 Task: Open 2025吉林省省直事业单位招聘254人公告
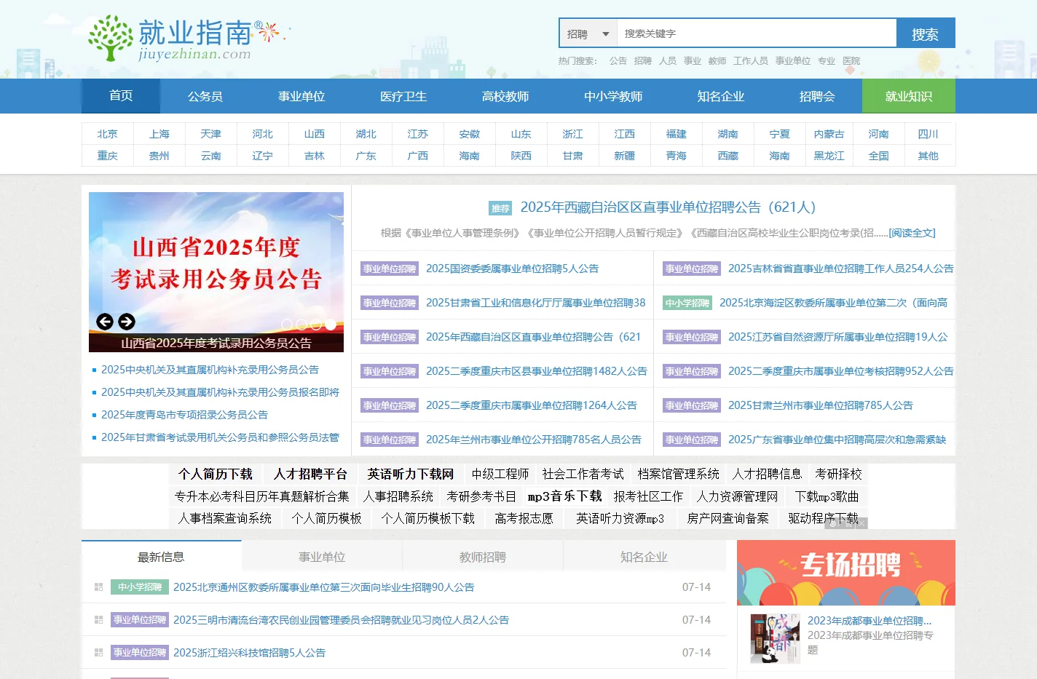pyautogui.click(x=841, y=269)
